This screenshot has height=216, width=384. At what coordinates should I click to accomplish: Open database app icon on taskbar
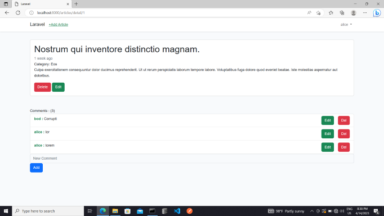click(x=164, y=211)
